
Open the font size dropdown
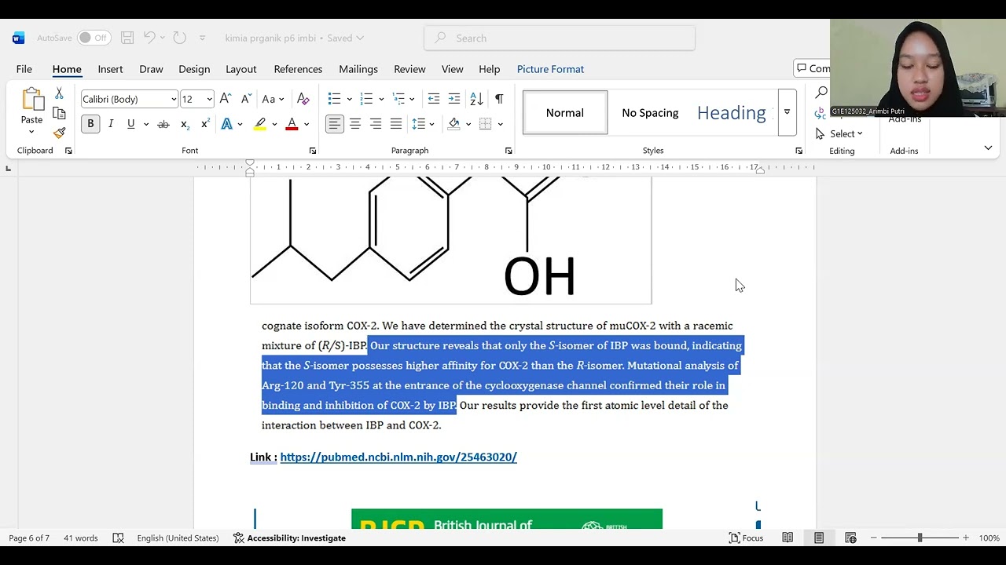209,99
